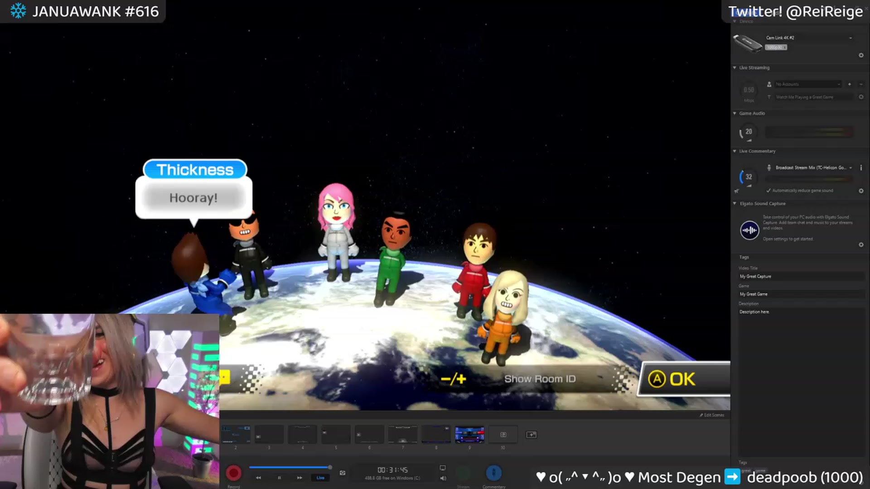Click the blue arrow icon near deadpoob

tap(732, 477)
